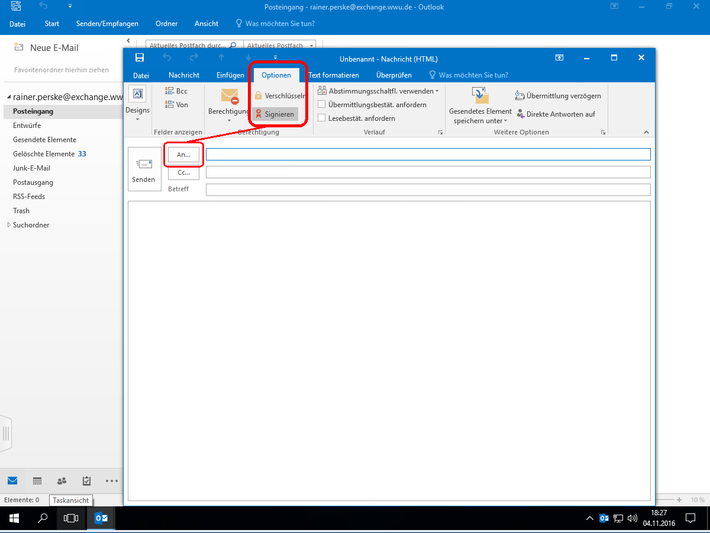Click the An... recipient button
The height and width of the screenshot is (533, 710).
(x=183, y=154)
